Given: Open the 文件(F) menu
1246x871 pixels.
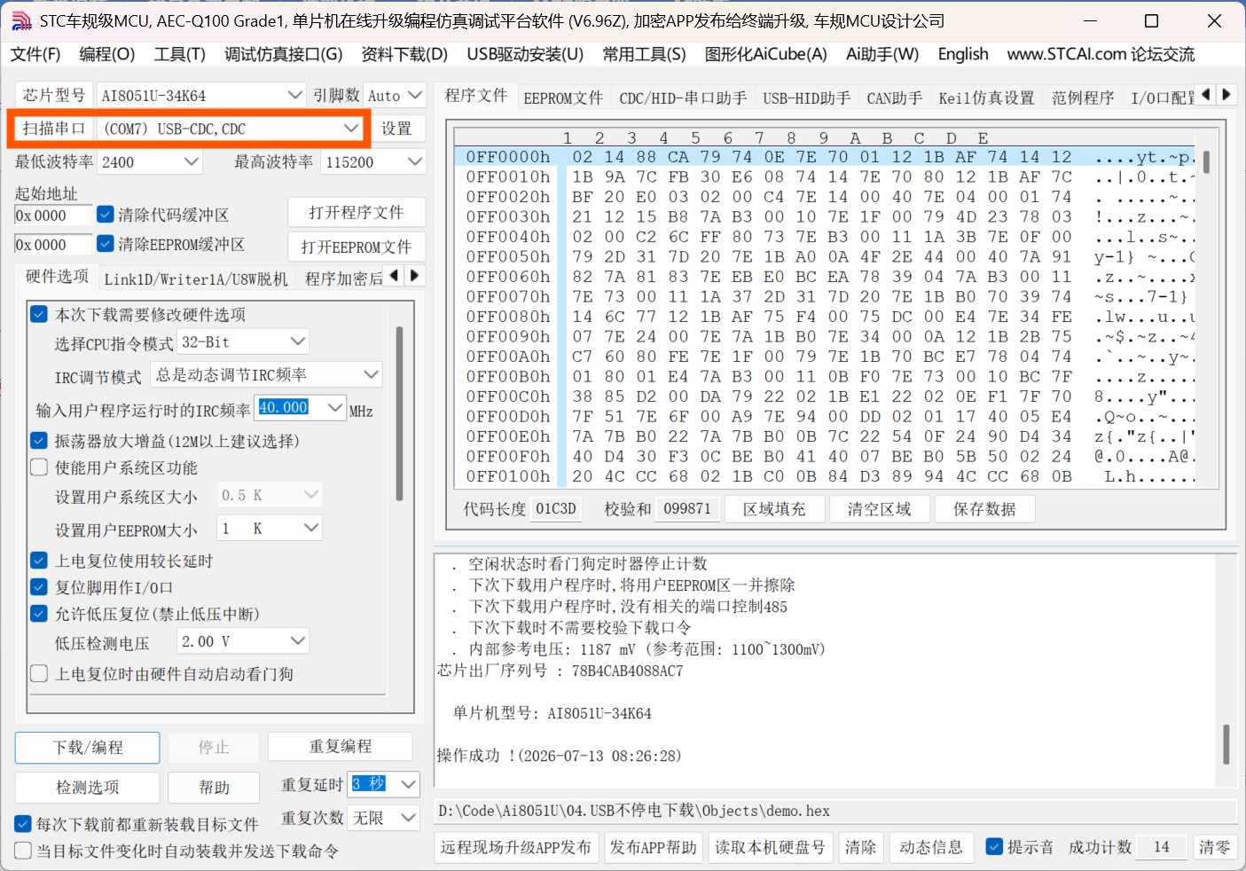Looking at the screenshot, I should point(35,54).
